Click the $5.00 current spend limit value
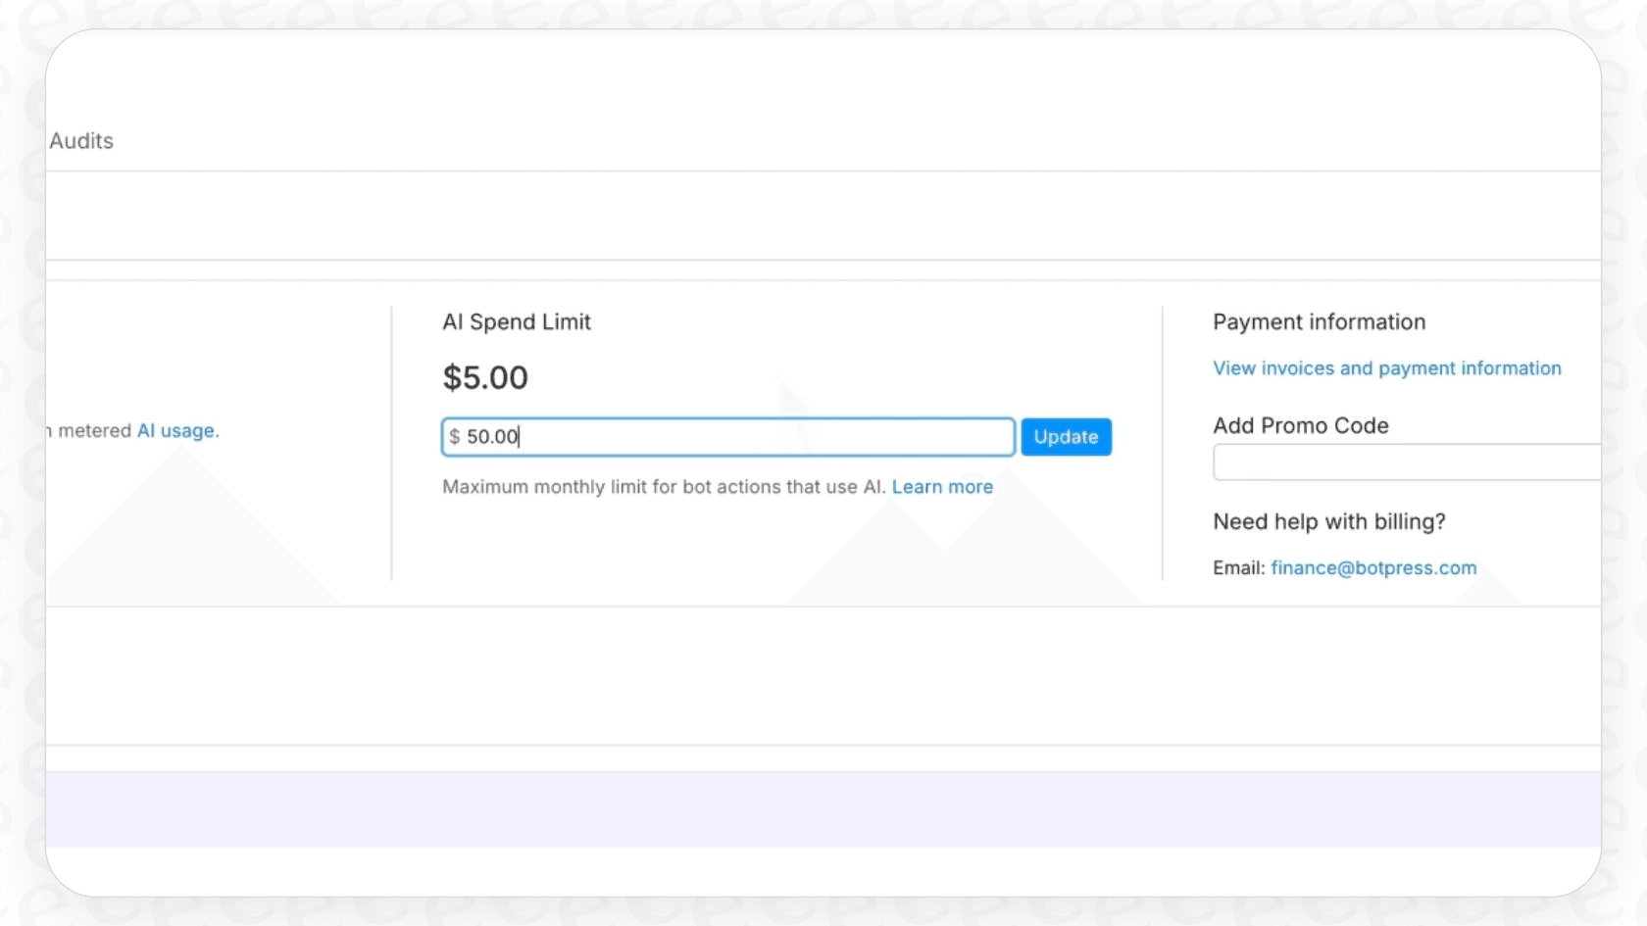Screen dimensions: 1647x926 click(485, 377)
